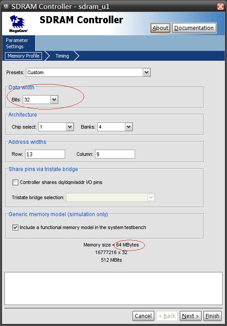Click Next to proceed
The width and height of the screenshot is (227, 326).
(x=190, y=316)
